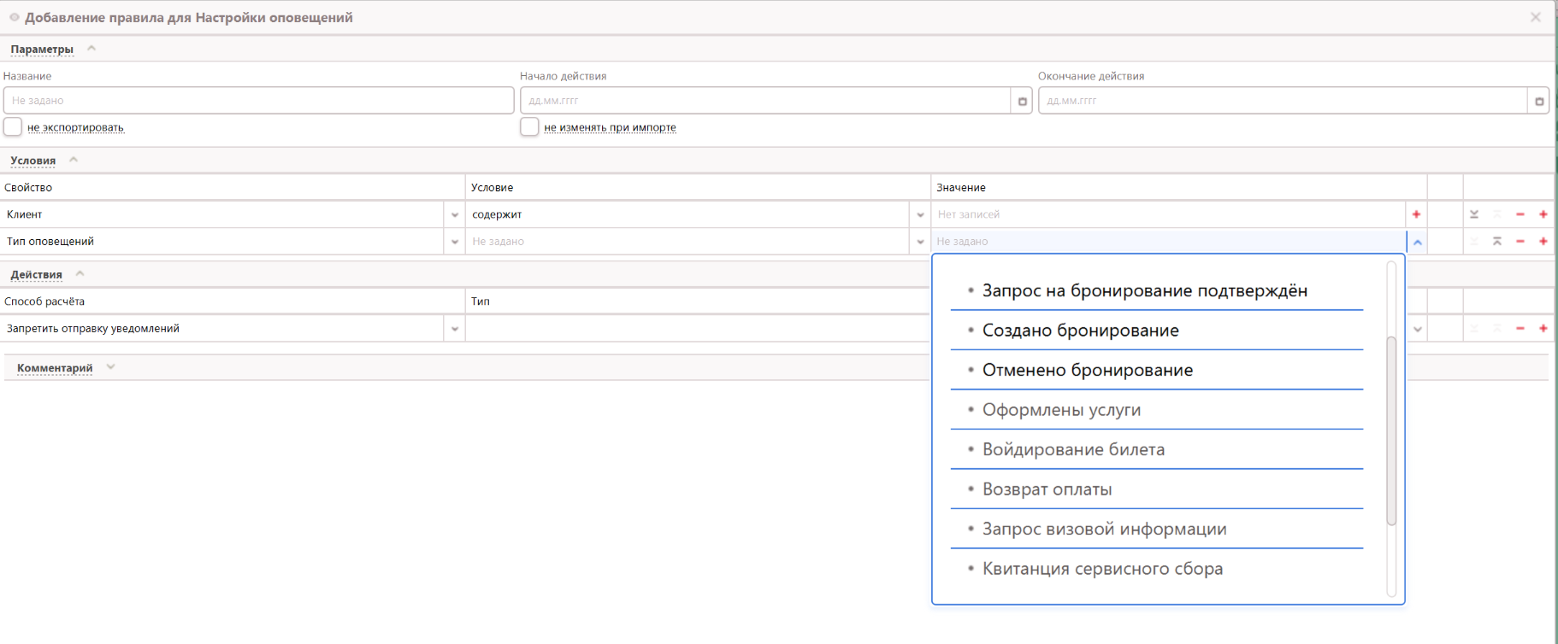Add a row after Тип оповещений condition
The image size is (1558, 644).
tap(1543, 242)
